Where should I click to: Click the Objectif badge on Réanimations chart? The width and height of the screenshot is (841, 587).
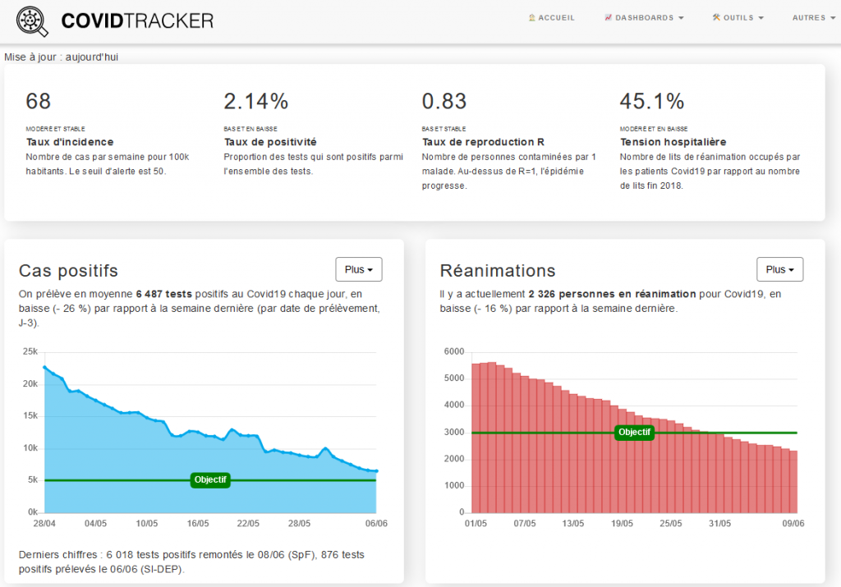pos(635,432)
